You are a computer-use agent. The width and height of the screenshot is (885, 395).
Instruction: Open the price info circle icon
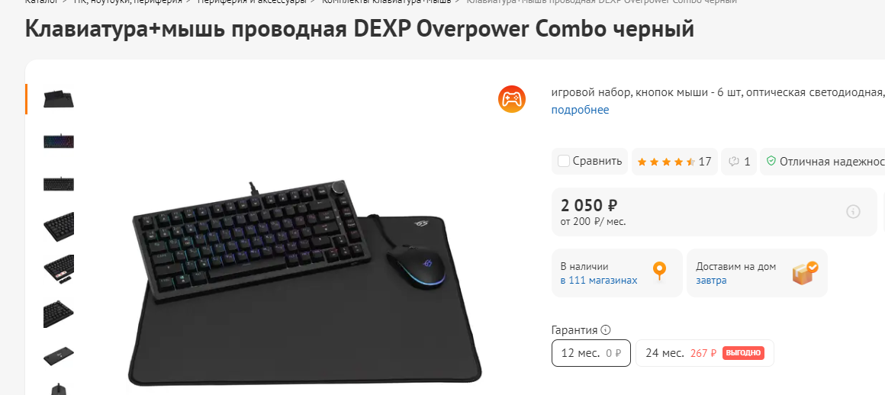tap(853, 212)
